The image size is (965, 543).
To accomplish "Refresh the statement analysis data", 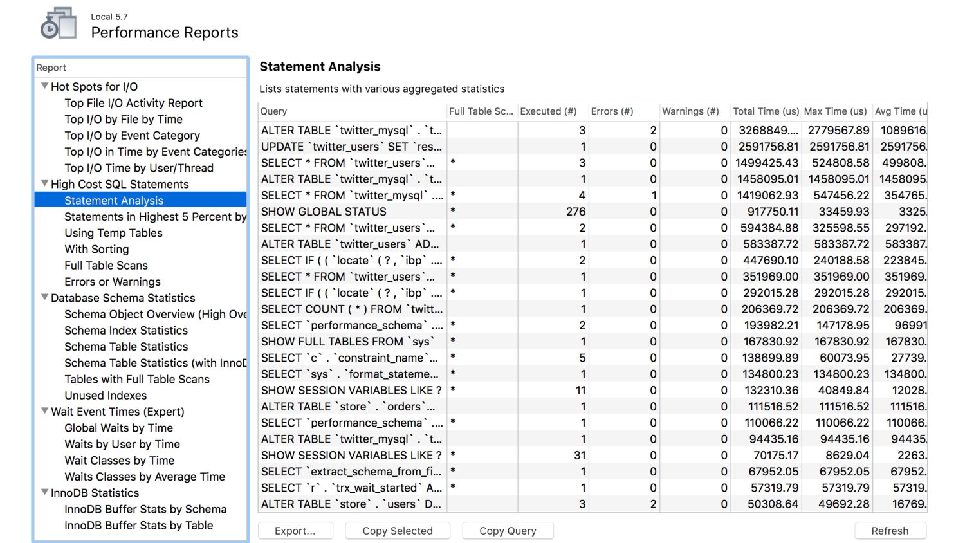I will [x=890, y=531].
